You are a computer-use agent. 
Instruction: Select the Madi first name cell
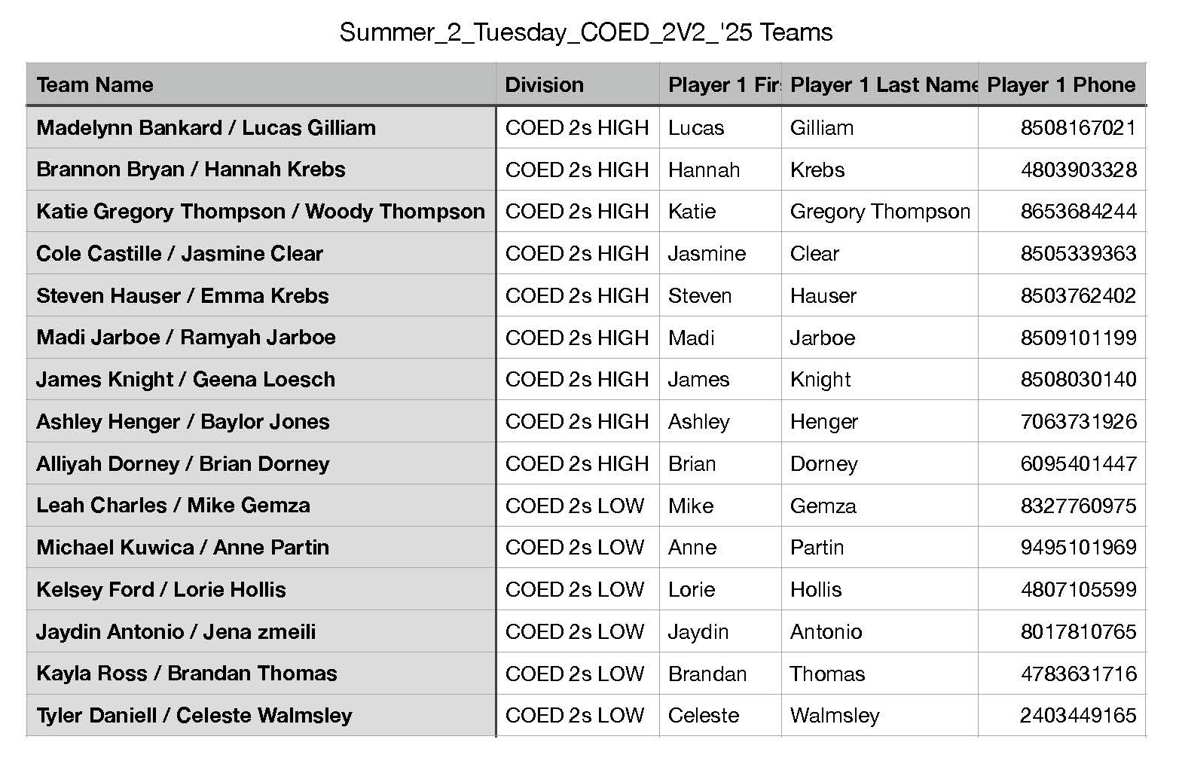click(720, 338)
